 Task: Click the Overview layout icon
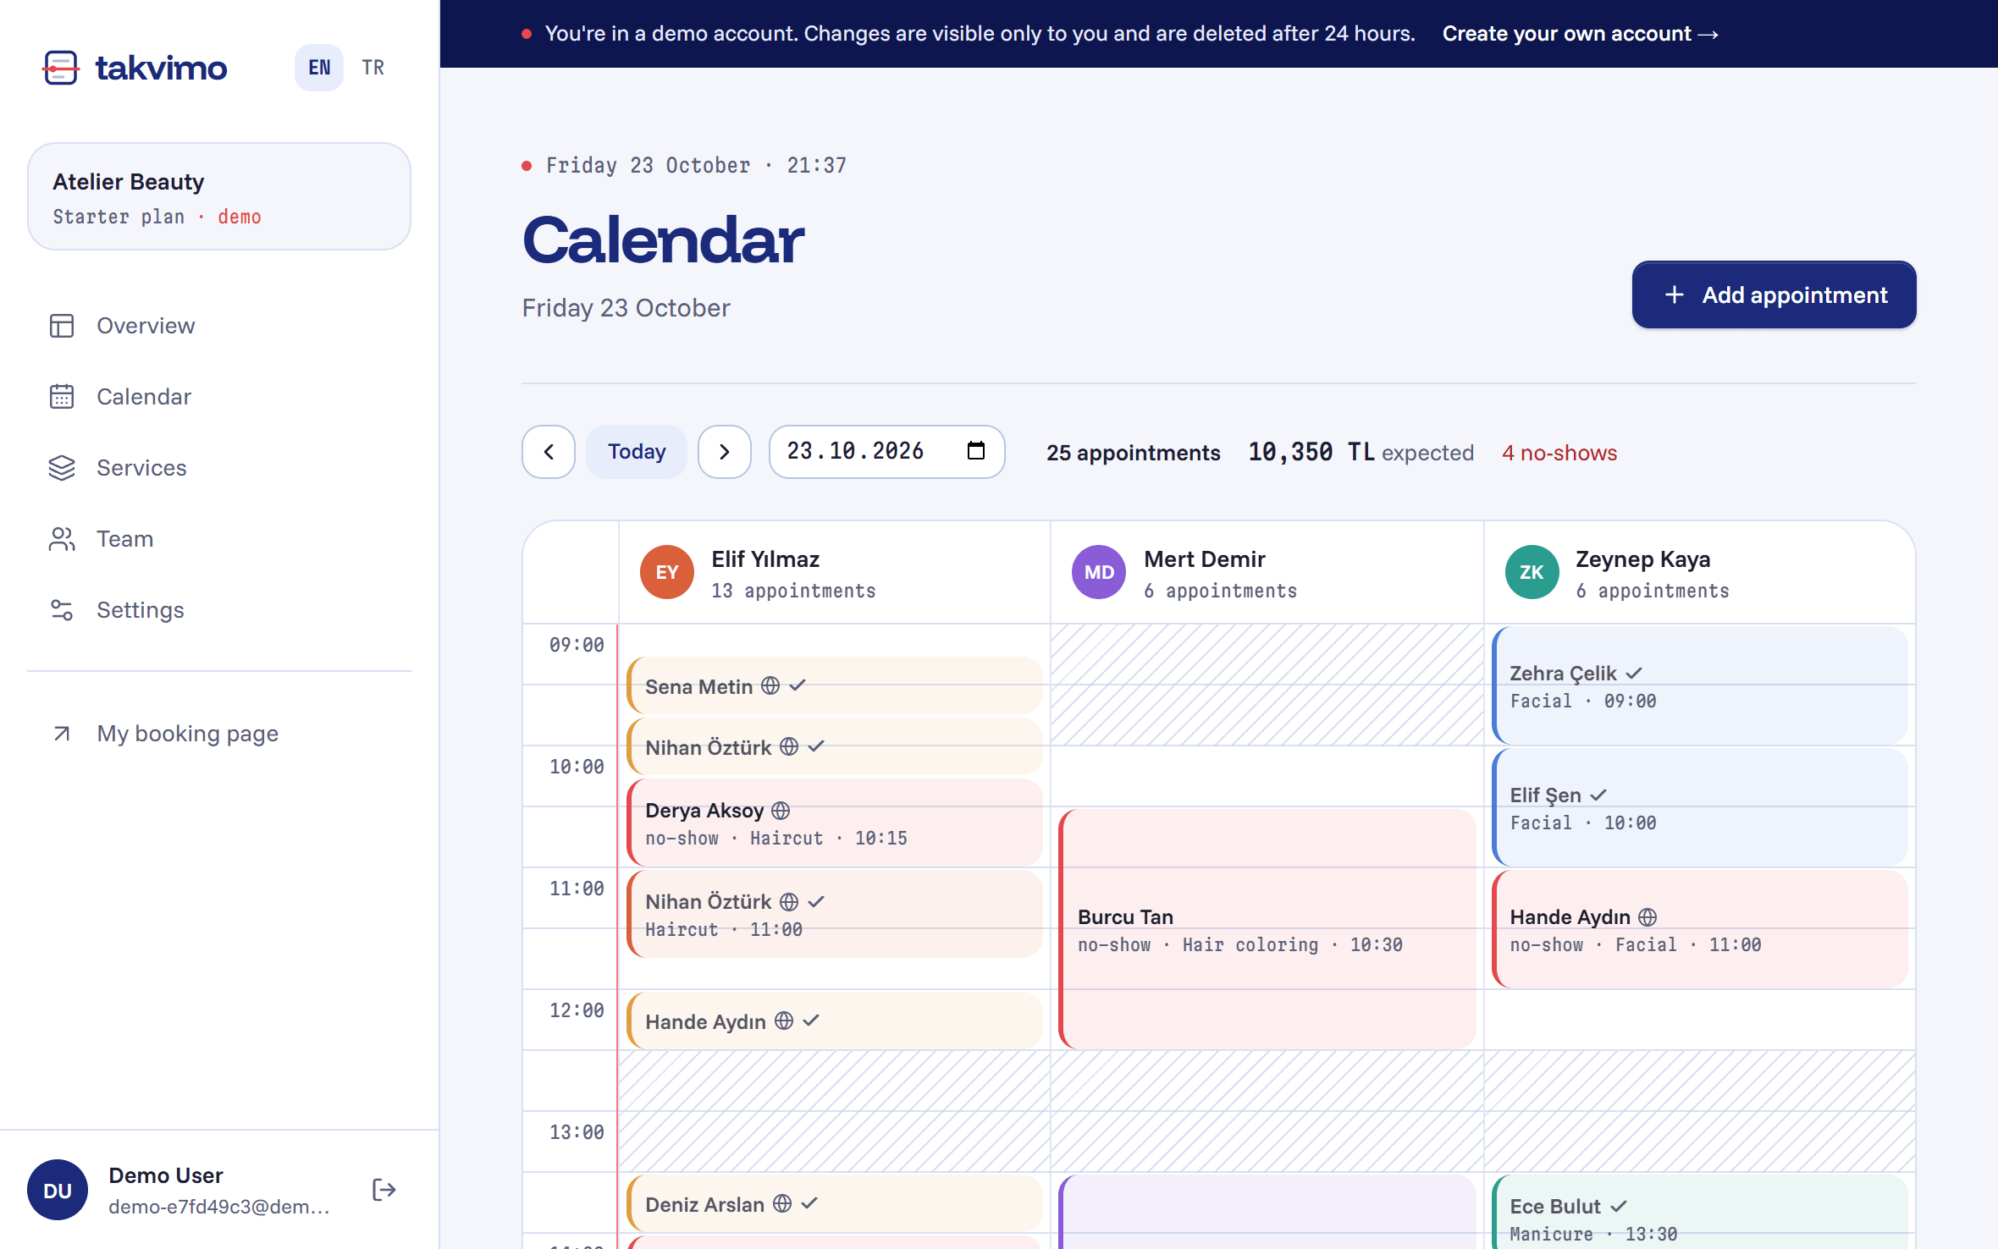tap(62, 326)
